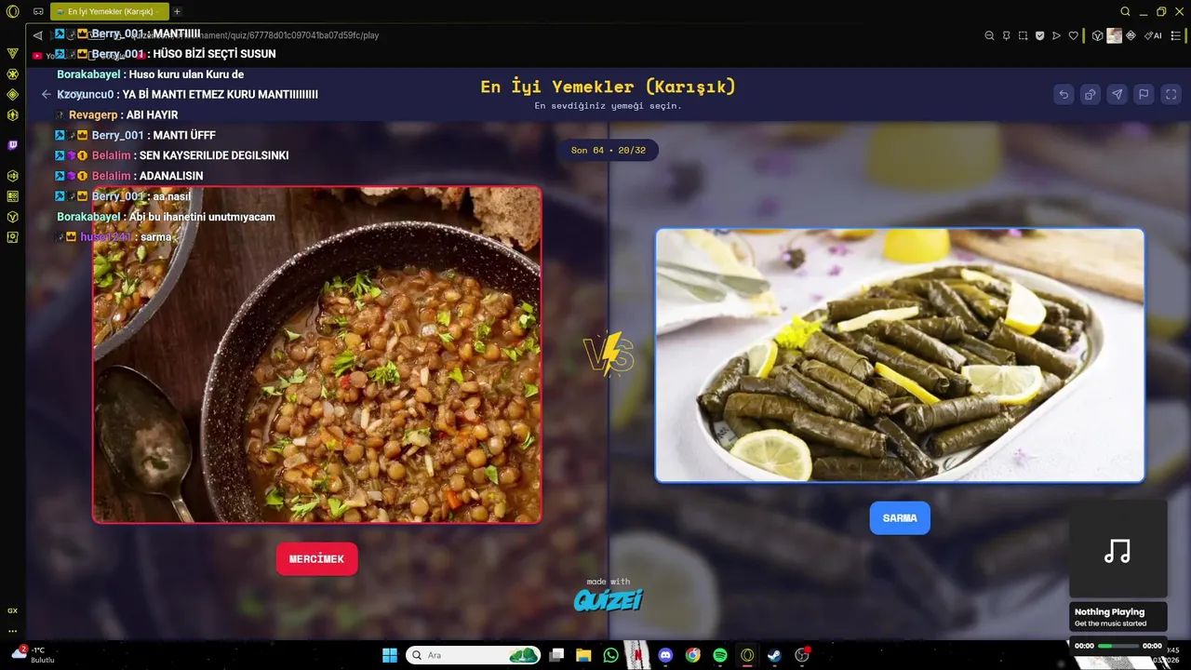1191x670 pixels.
Task: Click the dice random button
Action: [1091, 94]
